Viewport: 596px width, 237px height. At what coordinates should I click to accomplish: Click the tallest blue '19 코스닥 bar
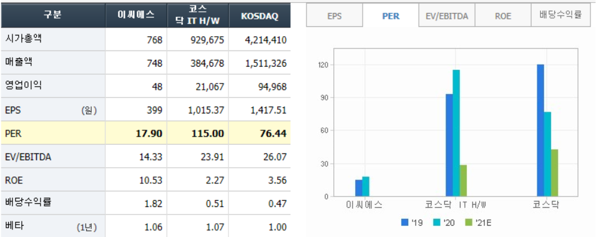(540, 130)
